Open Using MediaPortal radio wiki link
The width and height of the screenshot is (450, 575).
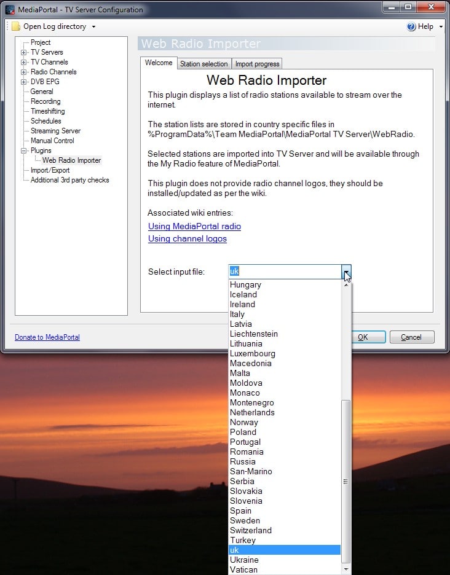tap(194, 226)
